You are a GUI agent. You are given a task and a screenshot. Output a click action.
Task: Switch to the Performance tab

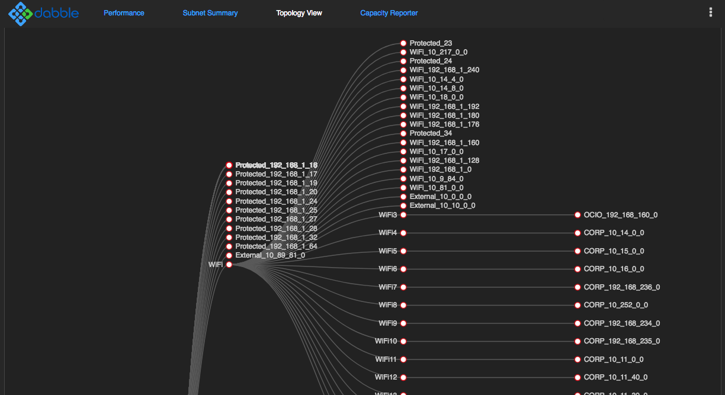124,13
